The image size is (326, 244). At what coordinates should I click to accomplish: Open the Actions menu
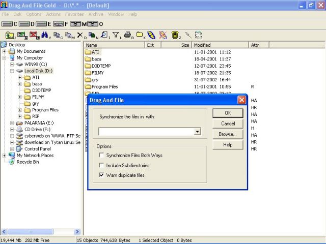click(x=53, y=14)
